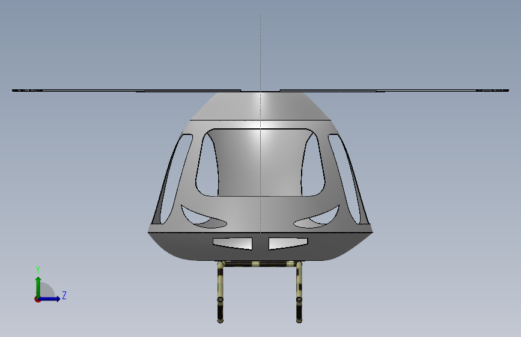Click the blue Z axis arrow of triad
The height and width of the screenshot is (337, 521).
pos(50,299)
